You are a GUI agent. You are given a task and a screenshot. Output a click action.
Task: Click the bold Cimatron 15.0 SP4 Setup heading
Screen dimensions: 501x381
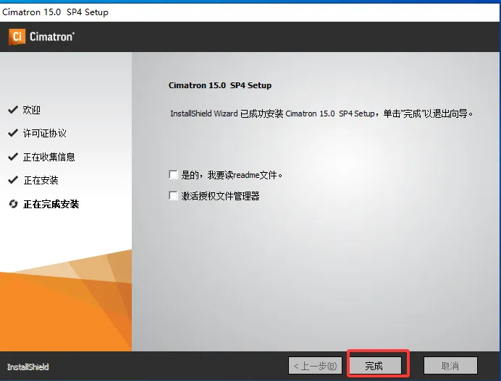coord(220,85)
